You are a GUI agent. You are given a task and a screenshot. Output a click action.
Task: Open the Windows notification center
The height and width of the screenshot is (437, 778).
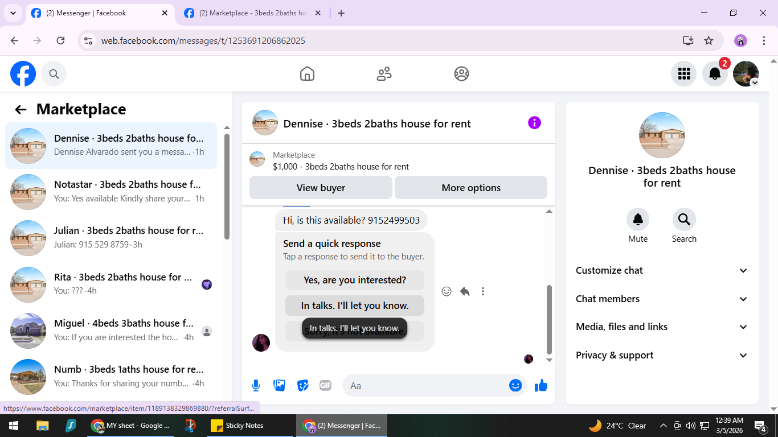(761, 426)
